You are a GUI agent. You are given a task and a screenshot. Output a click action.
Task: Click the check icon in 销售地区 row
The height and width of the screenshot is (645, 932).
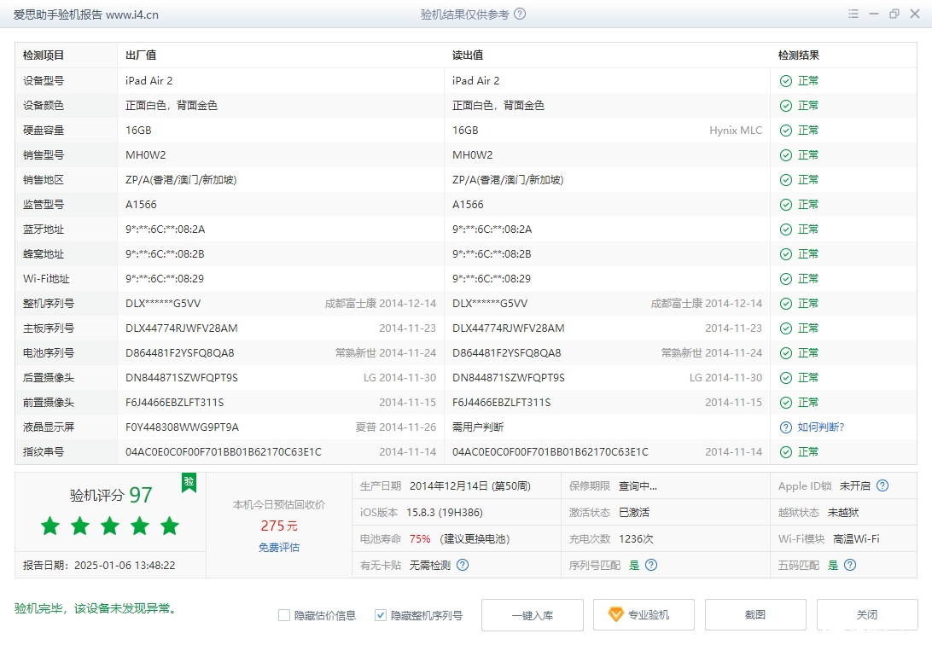786,180
